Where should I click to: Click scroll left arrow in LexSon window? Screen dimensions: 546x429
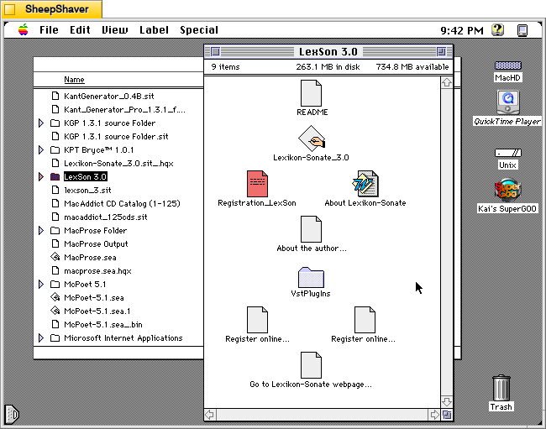(210, 415)
